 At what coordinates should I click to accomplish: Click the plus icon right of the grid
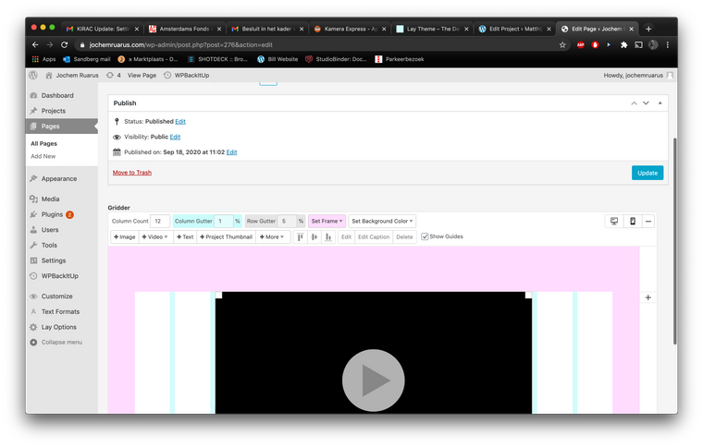coord(647,297)
